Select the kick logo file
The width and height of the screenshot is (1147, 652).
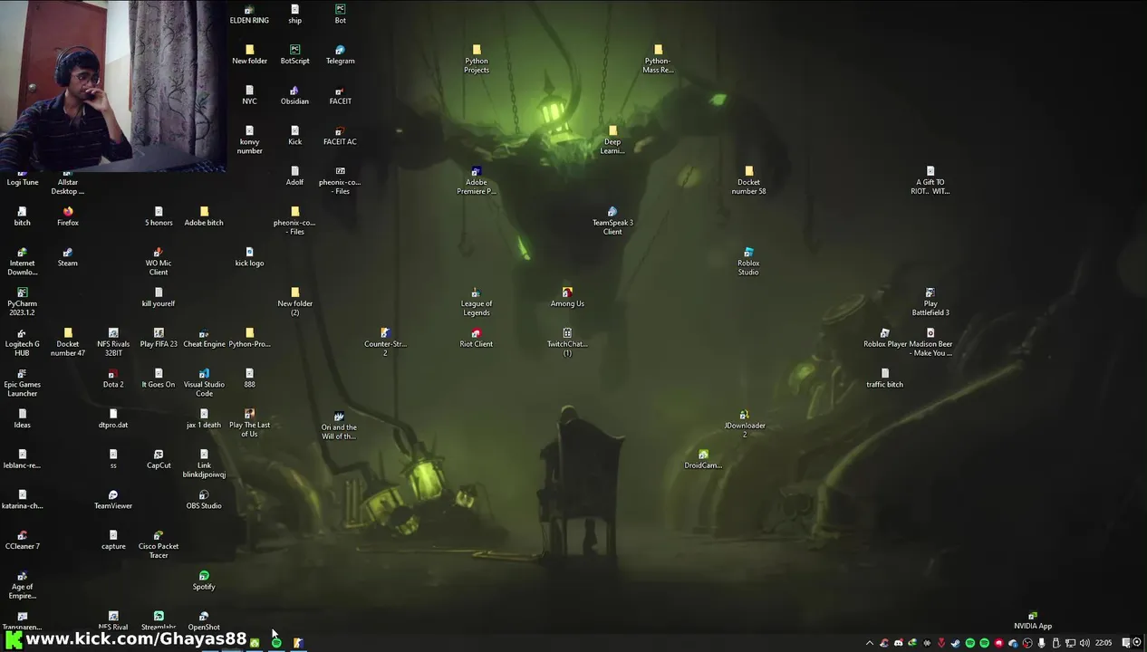[249, 257]
